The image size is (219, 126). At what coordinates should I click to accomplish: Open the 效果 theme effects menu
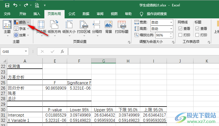click(x=22, y=35)
